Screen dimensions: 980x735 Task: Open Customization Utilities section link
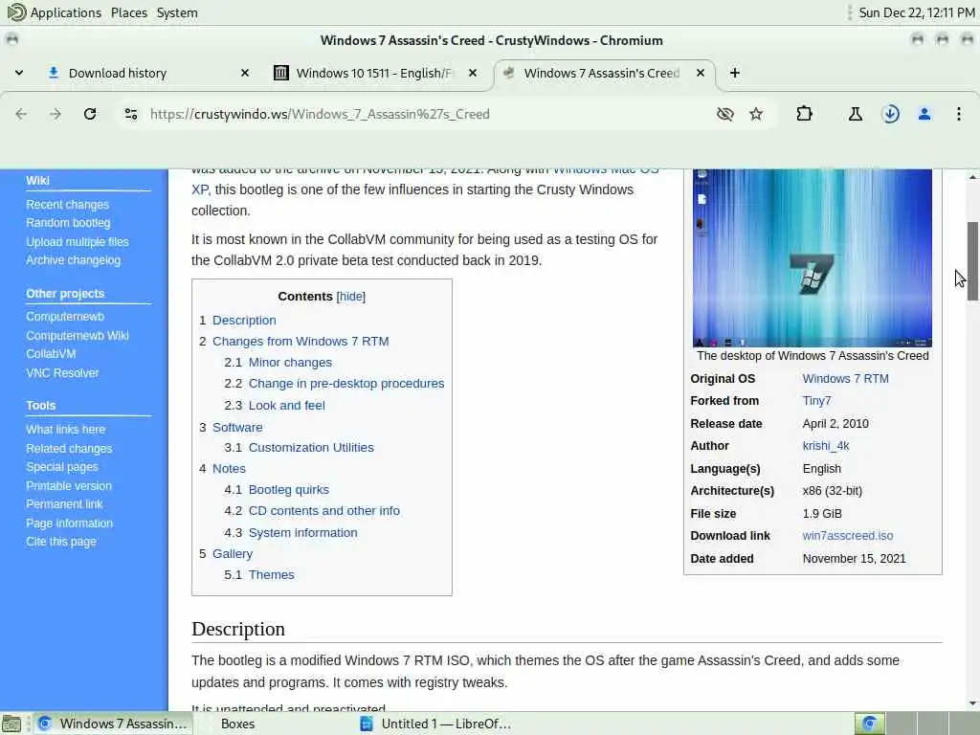click(311, 448)
